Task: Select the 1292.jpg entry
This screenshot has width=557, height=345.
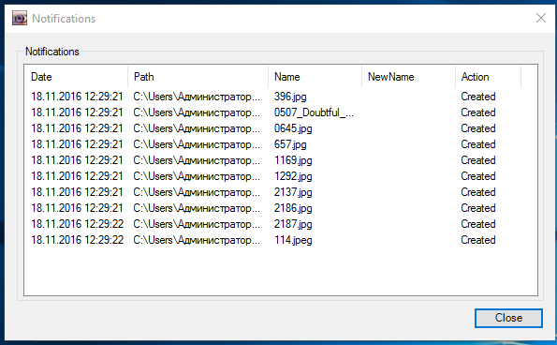Action: coord(293,176)
